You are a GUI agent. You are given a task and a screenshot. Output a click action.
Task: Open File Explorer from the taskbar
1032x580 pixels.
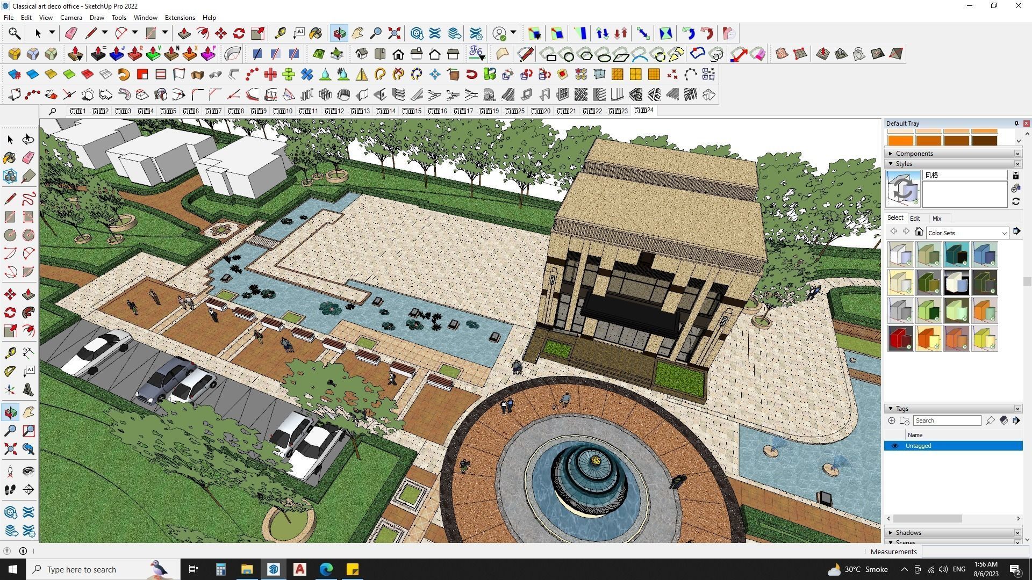pyautogui.click(x=247, y=569)
